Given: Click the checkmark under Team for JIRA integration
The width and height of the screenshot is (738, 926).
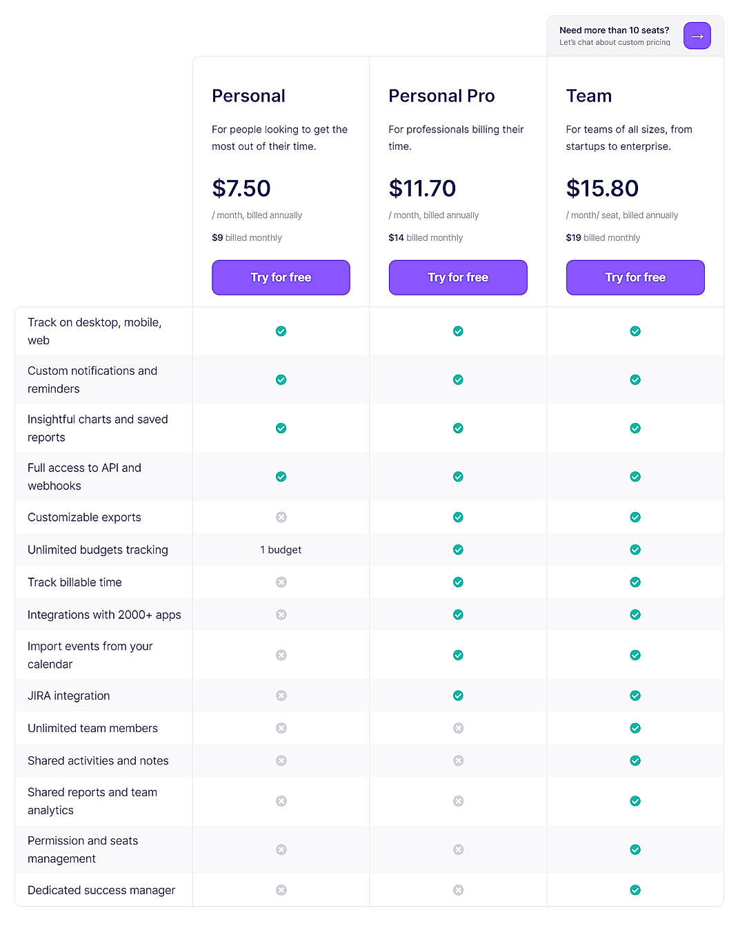Looking at the screenshot, I should click(x=635, y=696).
